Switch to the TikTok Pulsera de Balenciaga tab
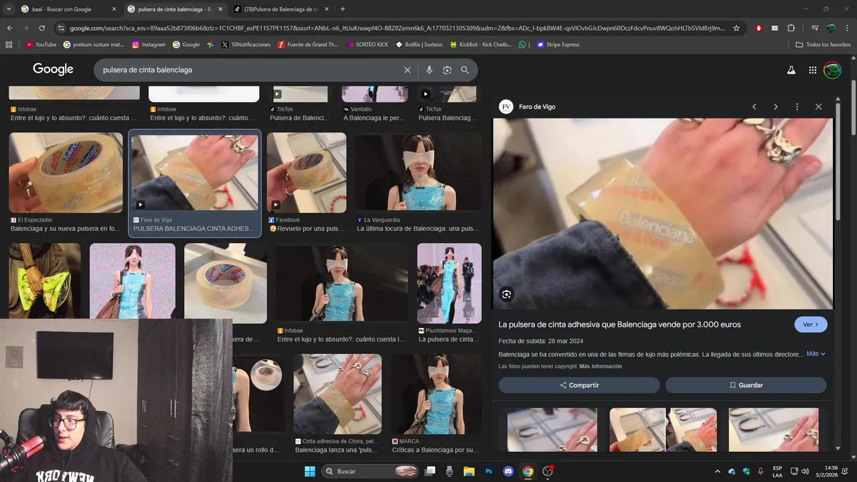857x482 pixels. 280,9
